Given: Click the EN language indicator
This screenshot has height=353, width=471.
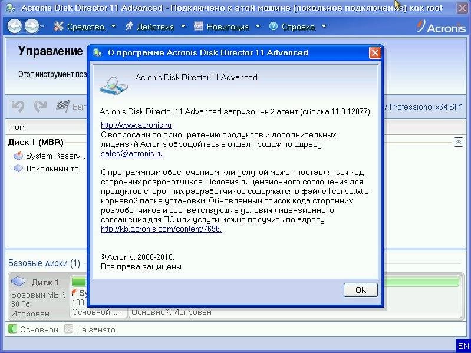Looking at the screenshot, I should click(x=463, y=346).
